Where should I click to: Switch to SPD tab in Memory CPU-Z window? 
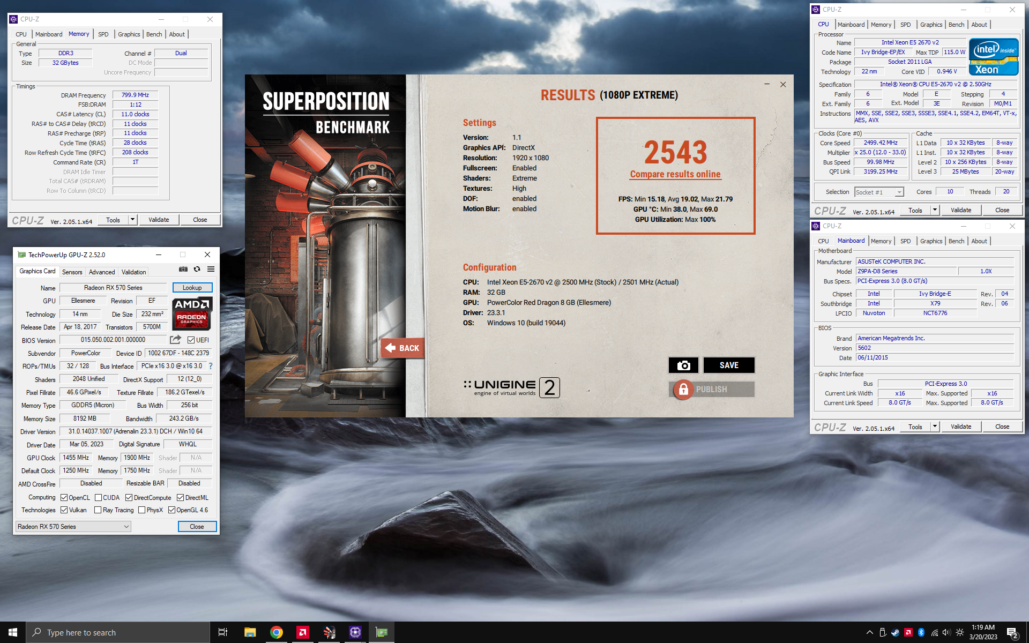pyautogui.click(x=103, y=34)
